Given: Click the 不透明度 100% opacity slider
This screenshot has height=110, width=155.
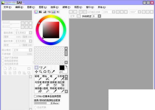Looking at the screenshot, I should [22, 54].
